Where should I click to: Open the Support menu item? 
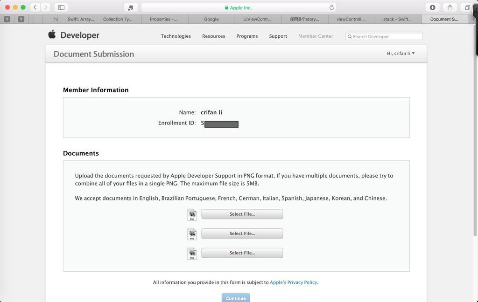point(278,36)
